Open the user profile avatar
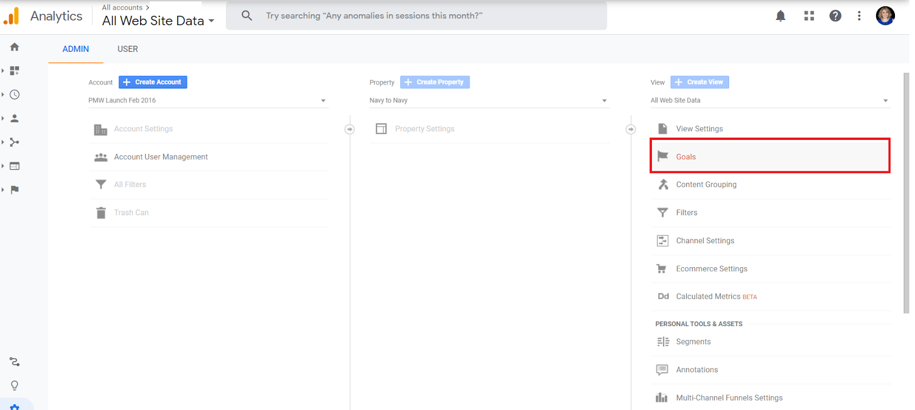The width and height of the screenshot is (915, 410). coord(885,16)
